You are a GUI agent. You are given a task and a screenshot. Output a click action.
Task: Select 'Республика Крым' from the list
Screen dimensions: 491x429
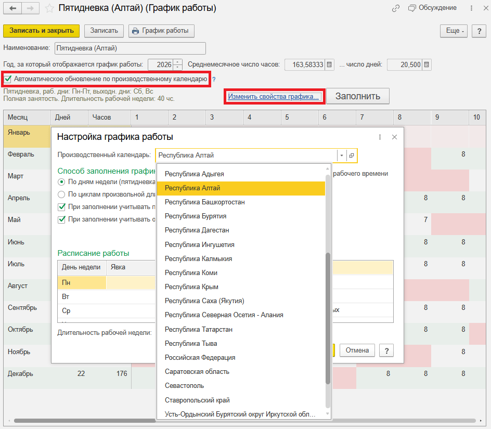pyautogui.click(x=191, y=287)
